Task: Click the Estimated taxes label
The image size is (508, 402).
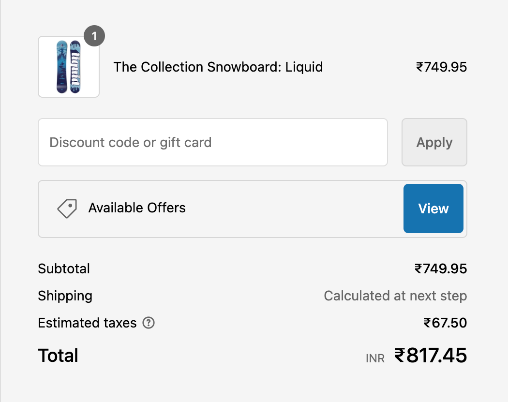Action: [87, 323]
